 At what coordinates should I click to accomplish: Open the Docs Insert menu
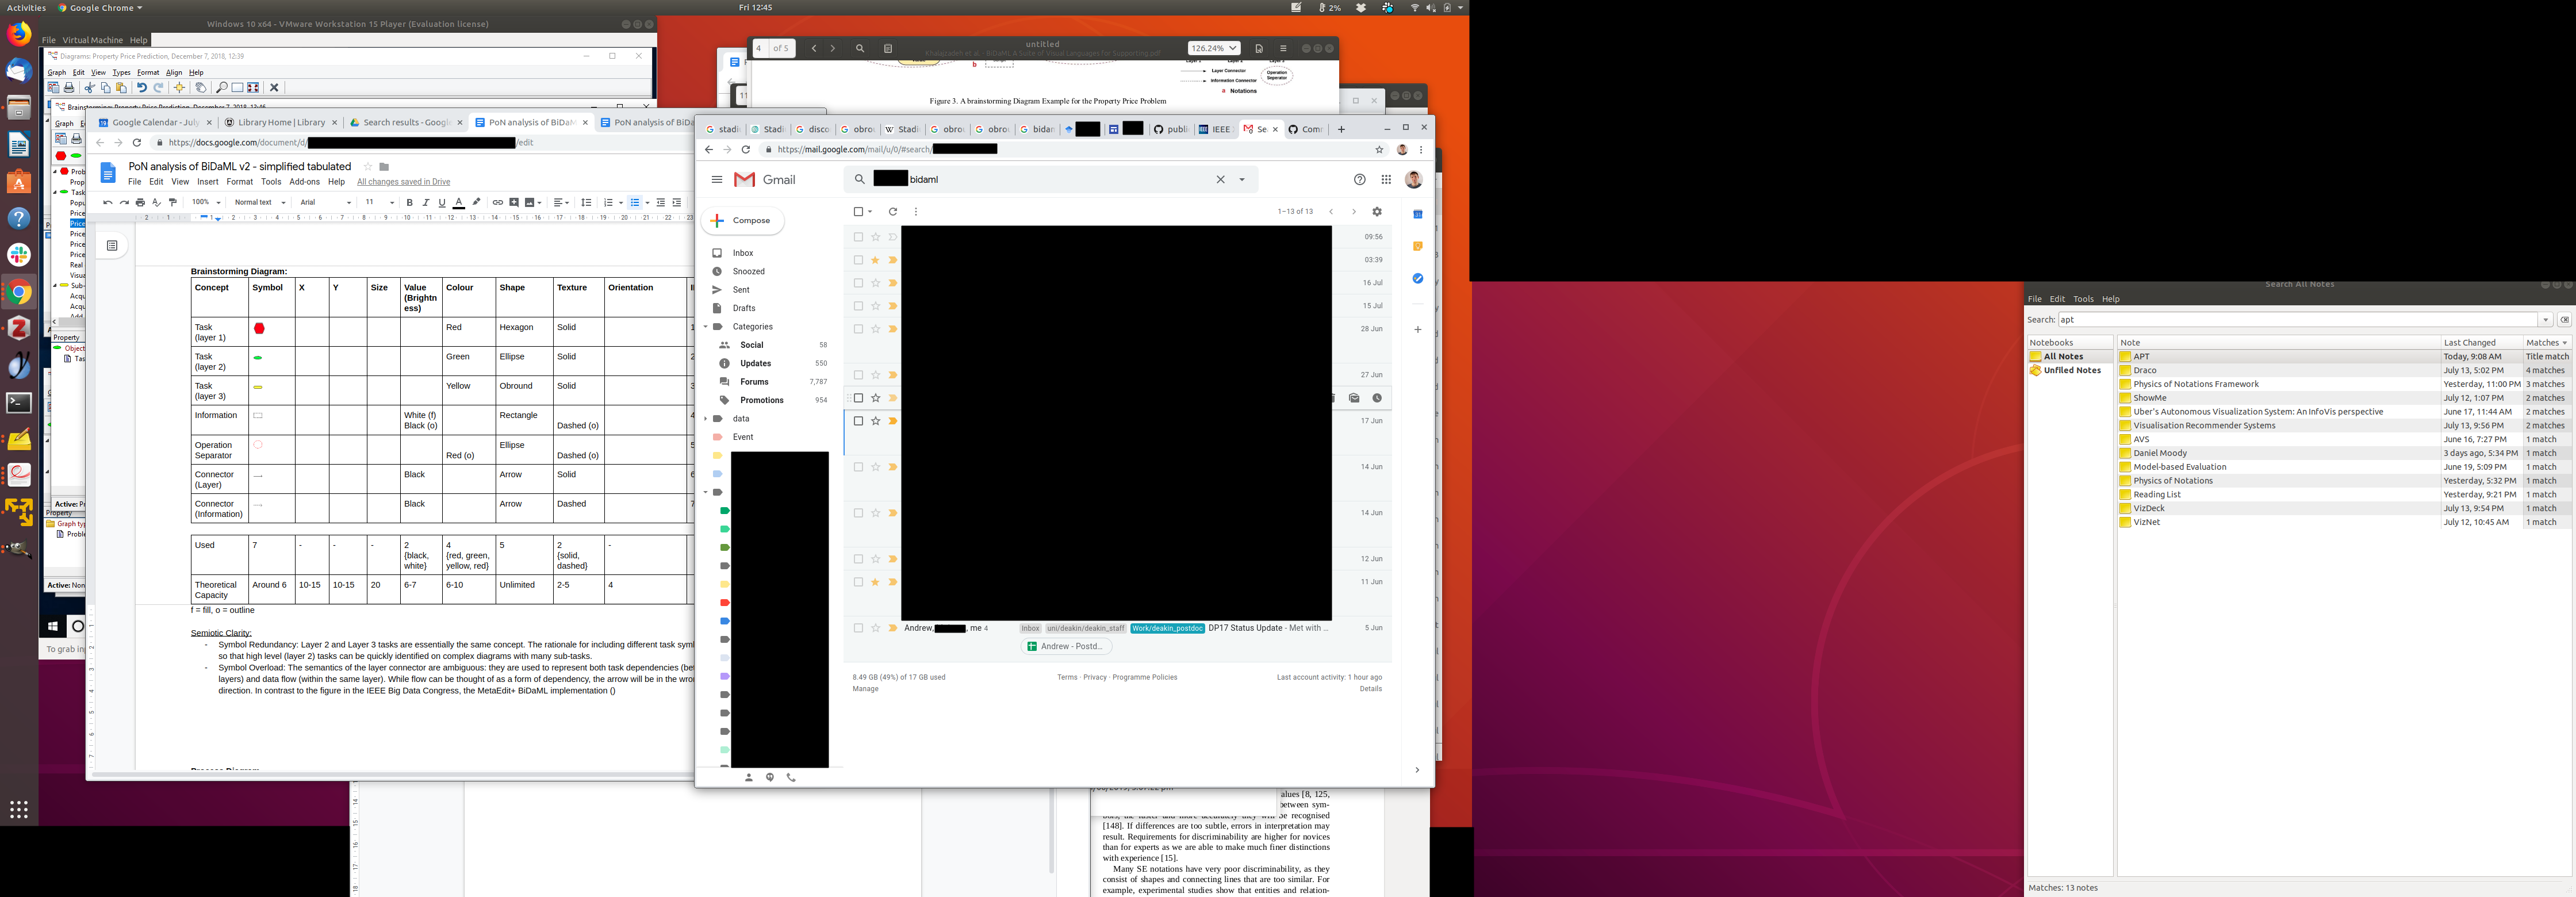tap(208, 182)
